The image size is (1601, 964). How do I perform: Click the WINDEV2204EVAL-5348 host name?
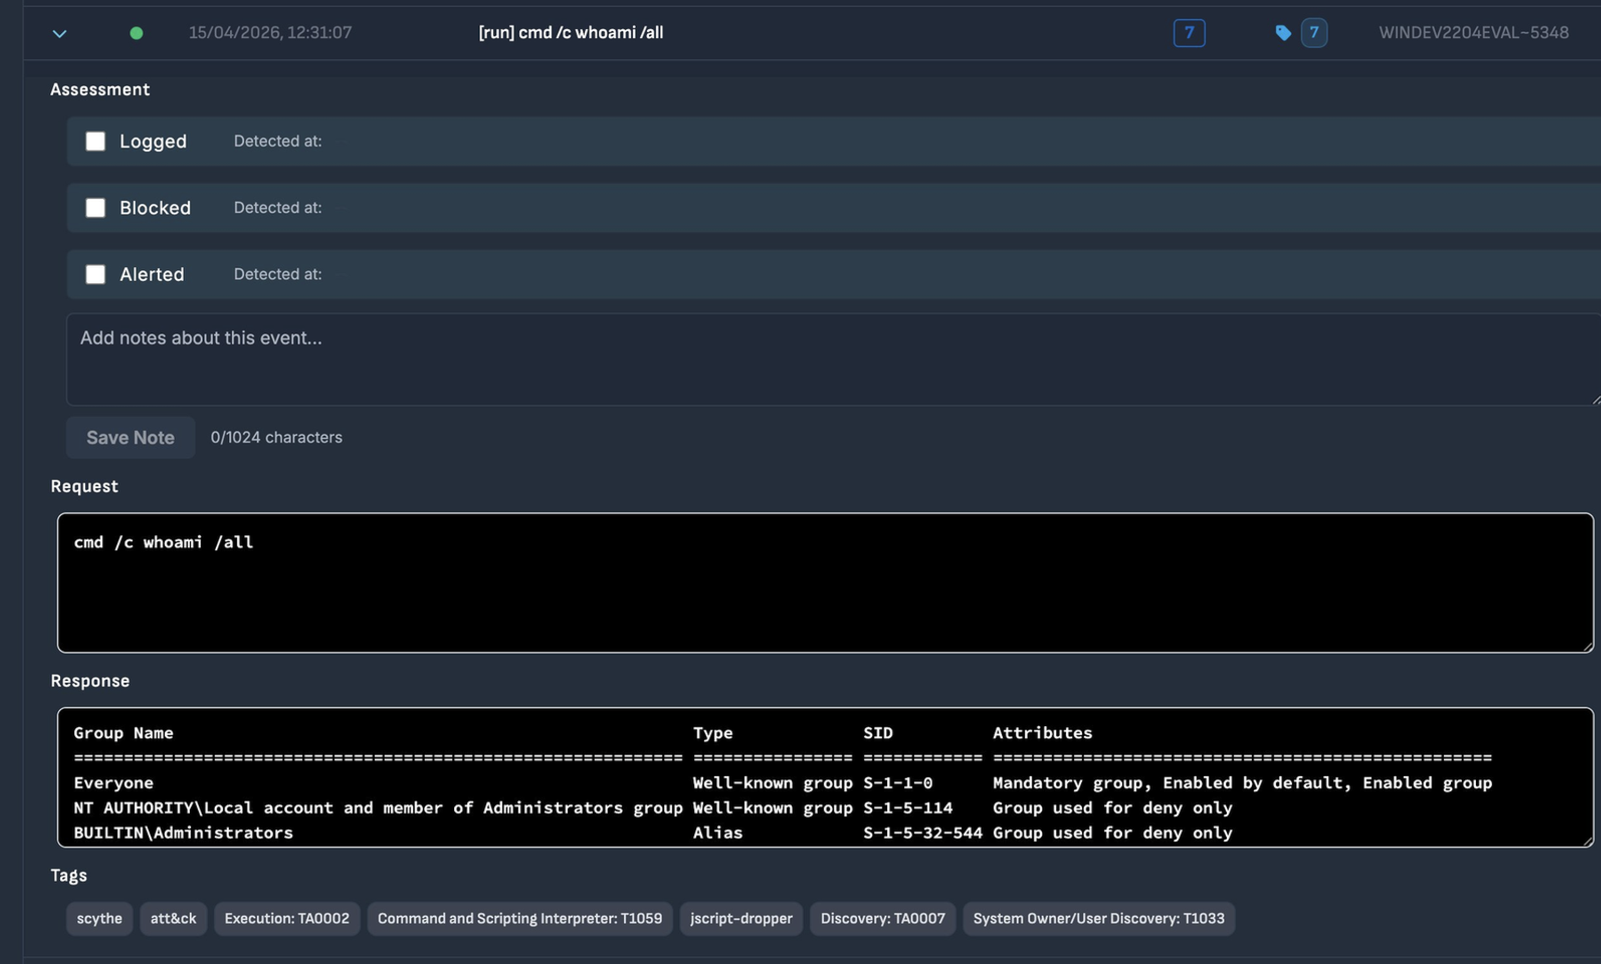pos(1473,33)
